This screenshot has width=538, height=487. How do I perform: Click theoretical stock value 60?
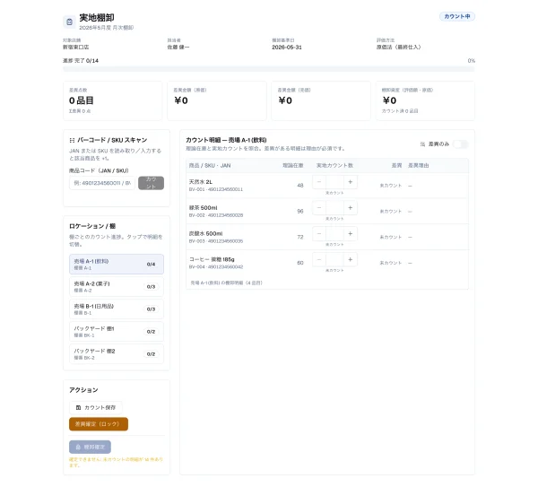[300, 263]
